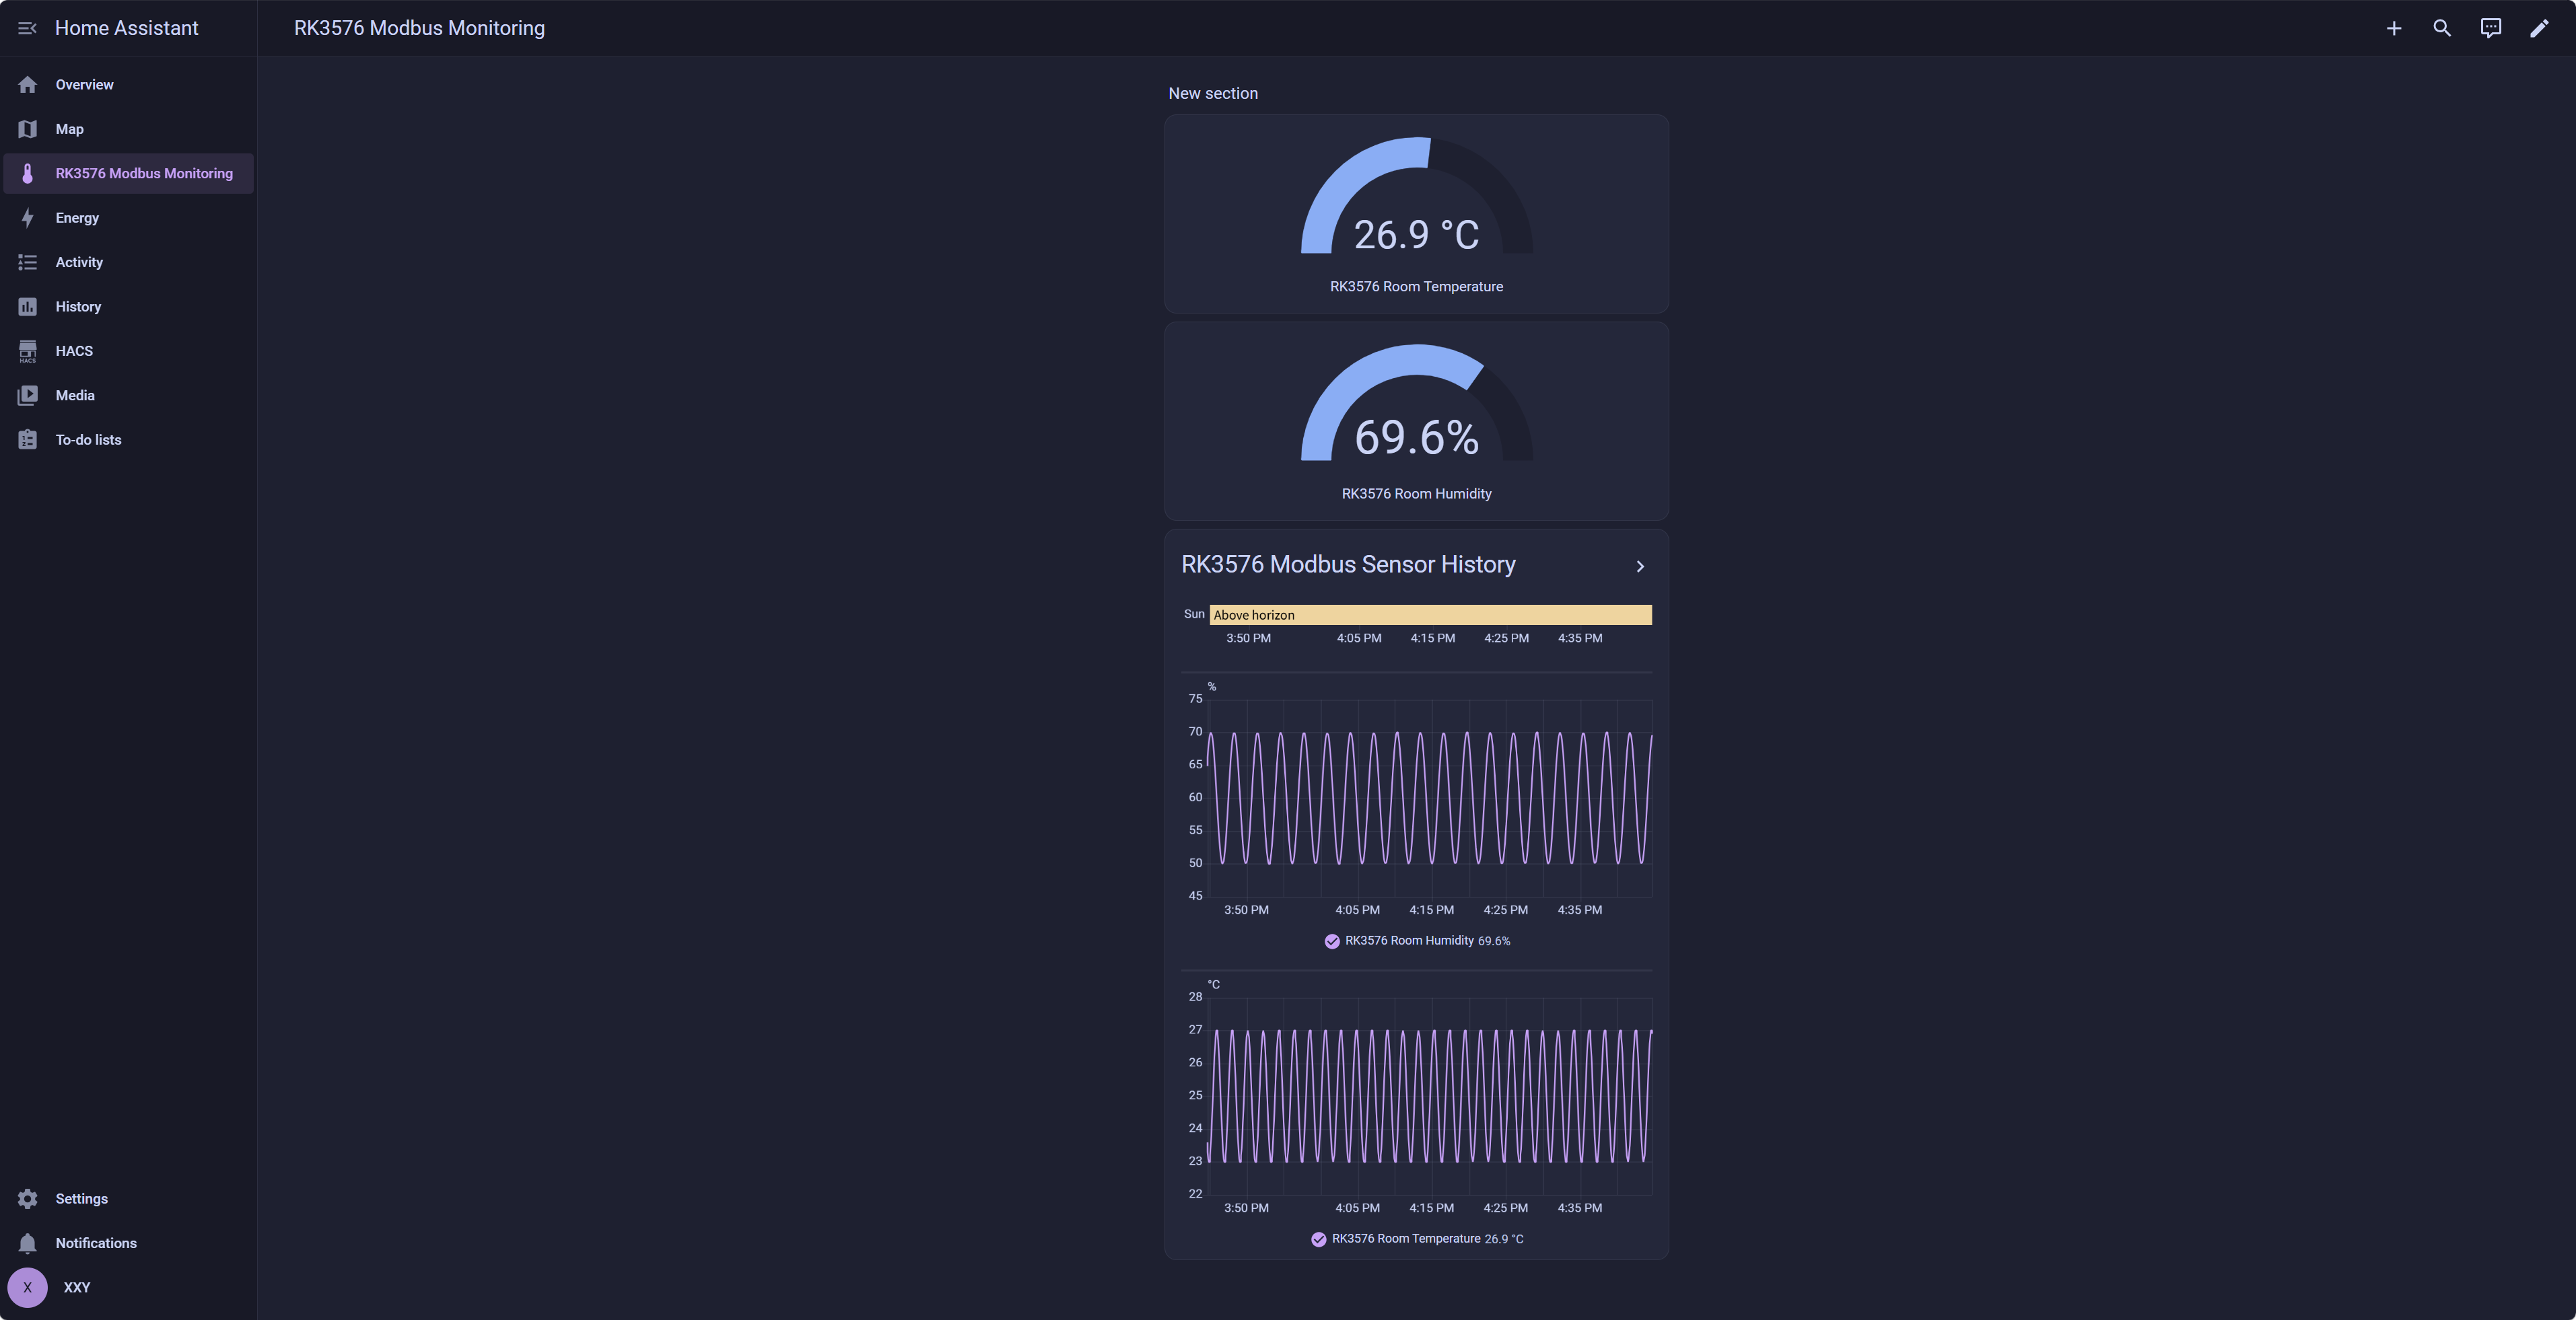Collapse the sidebar menu icon

click(x=27, y=28)
